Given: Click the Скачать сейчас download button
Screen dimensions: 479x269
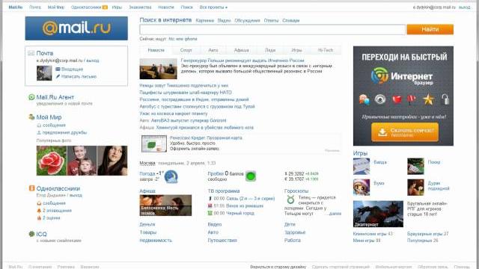Looking at the screenshot, I should [x=405, y=132].
